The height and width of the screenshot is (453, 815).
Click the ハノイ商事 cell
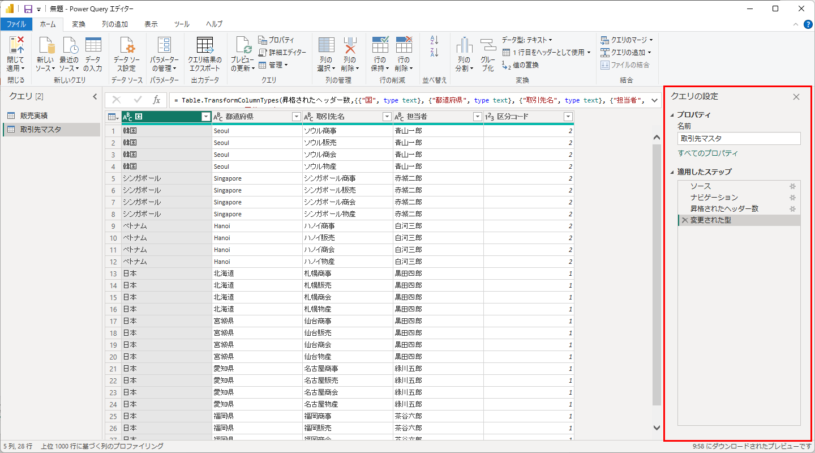[348, 226]
